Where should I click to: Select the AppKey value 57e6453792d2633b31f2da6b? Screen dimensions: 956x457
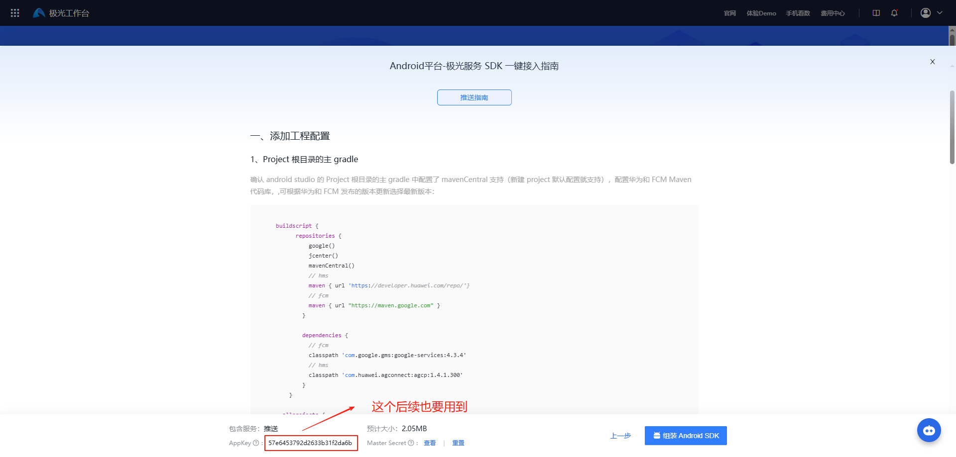pyautogui.click(x=311, y=443)
